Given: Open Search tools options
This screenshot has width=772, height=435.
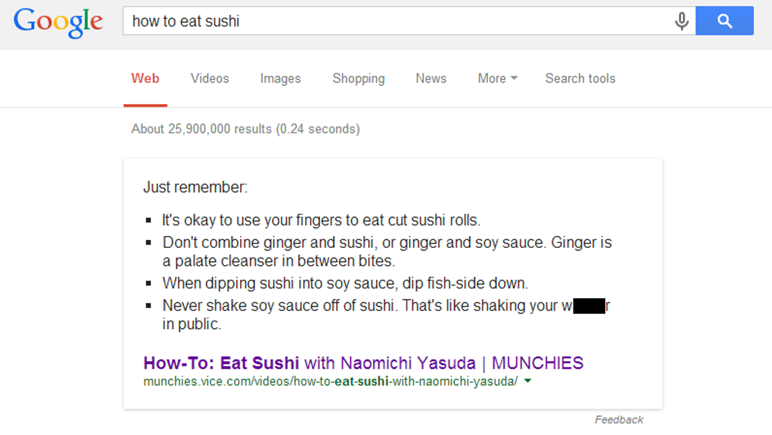Looking at the screenshot, I should pyautogui.click(x=580, y=79).
